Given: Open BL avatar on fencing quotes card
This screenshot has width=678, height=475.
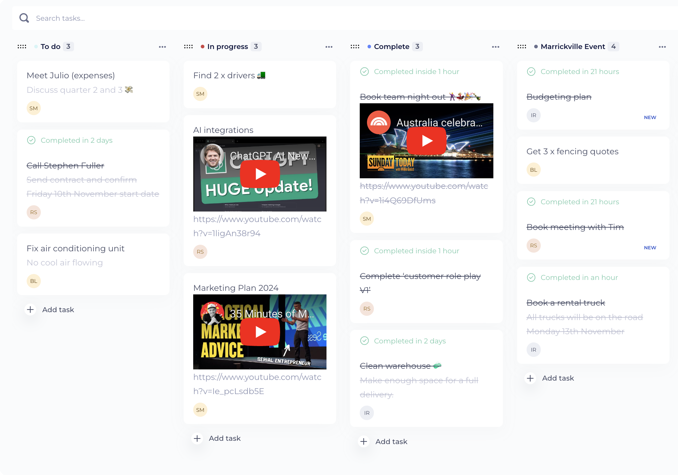Looking at the screenshot, I should (534, 170).
